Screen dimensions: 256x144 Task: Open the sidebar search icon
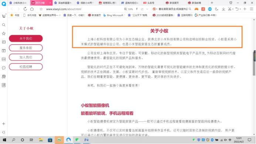click(4, 25)
